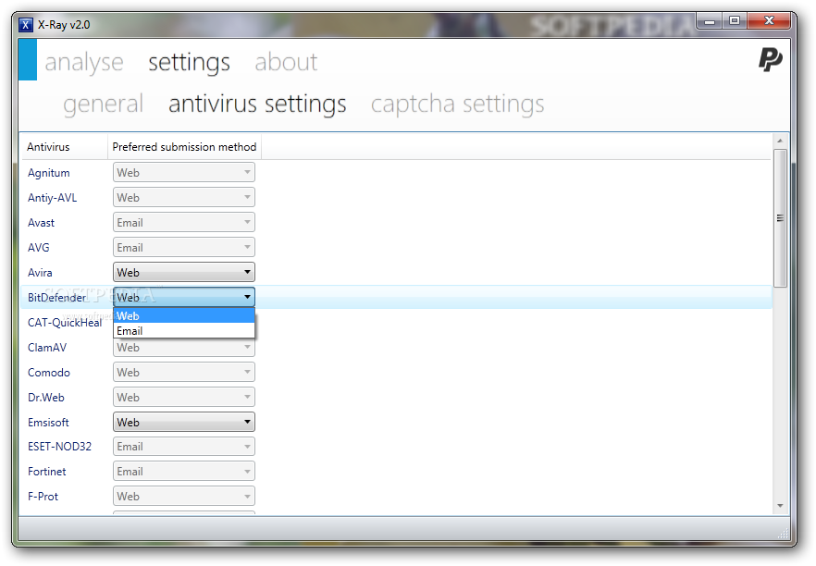Viewport: 816px width, 566px height.
Task: Open the ESET-NOD32 submission method dropdown
Action: 184,447
